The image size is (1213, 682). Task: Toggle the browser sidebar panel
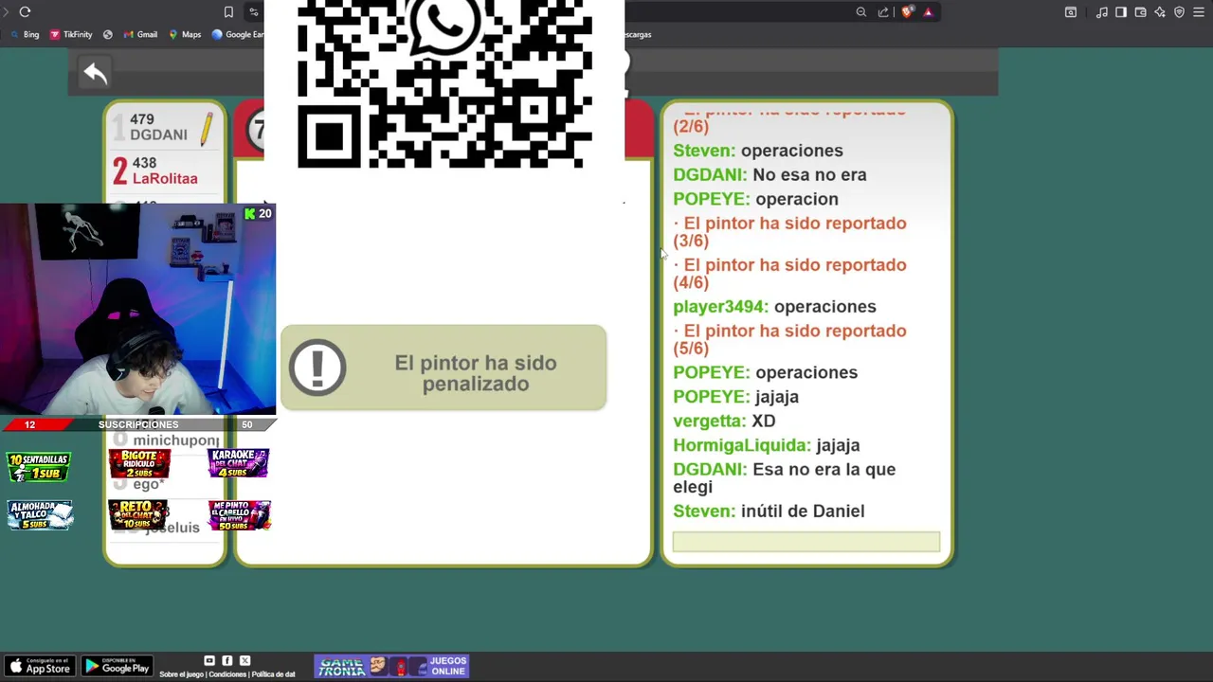click(x=1121, y=12)
